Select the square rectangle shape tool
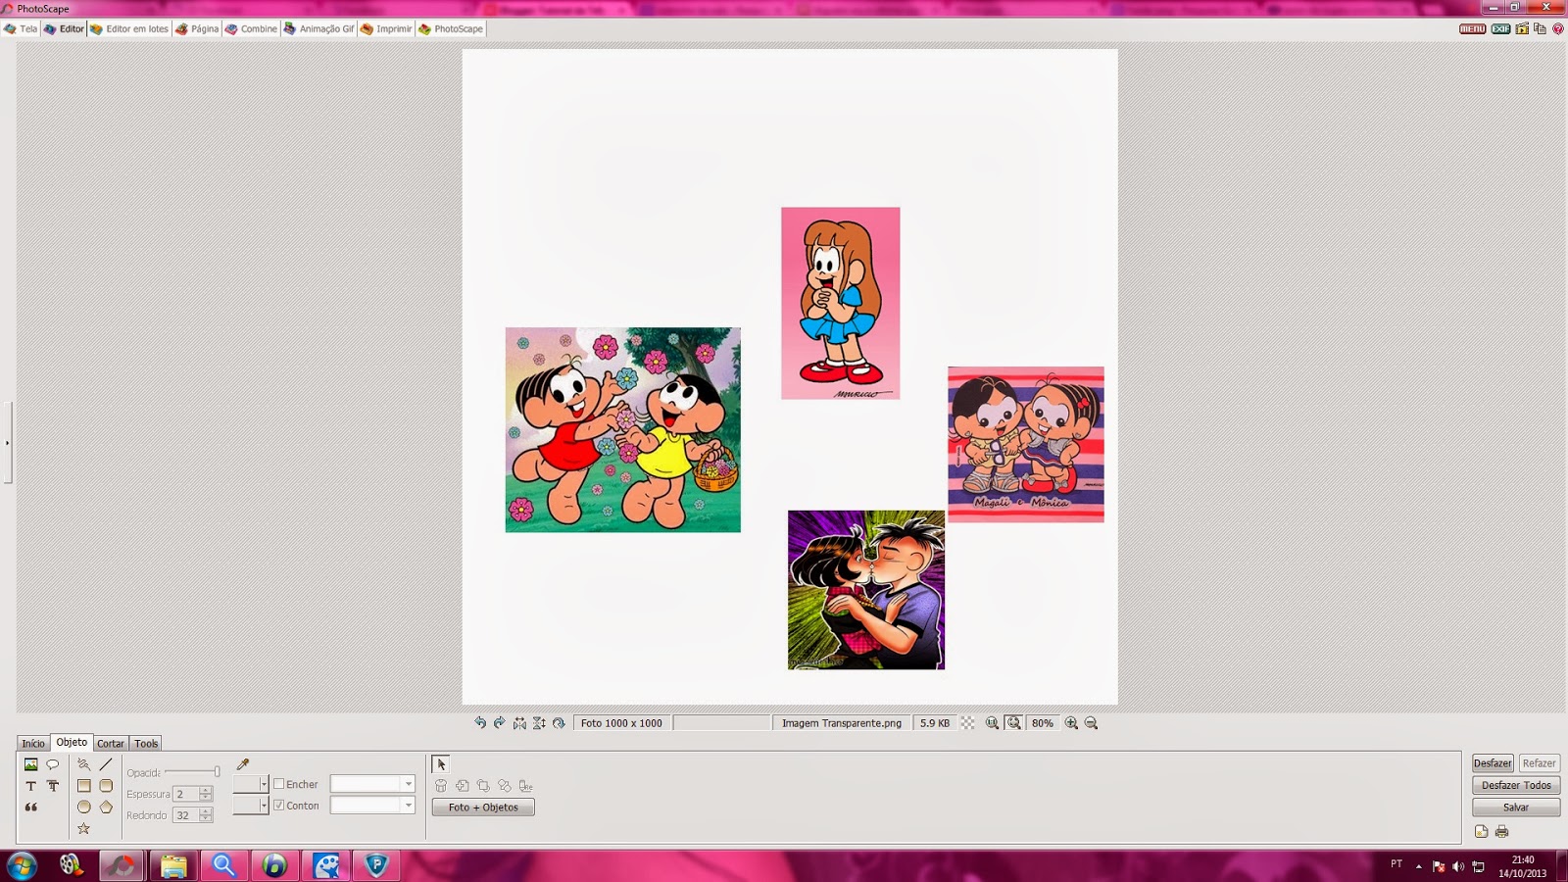1568x882 pixels. click(x=84, y=786)
